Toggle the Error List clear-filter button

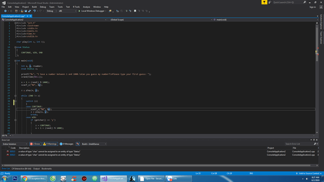click(77, 144)
